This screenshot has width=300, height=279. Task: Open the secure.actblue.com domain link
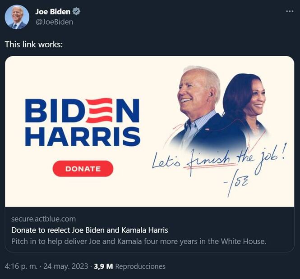click(43, 219)
